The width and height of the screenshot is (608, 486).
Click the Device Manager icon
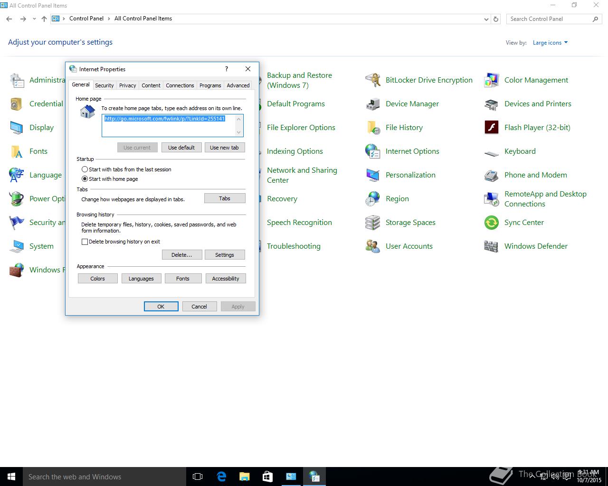(x=373, y=104)
